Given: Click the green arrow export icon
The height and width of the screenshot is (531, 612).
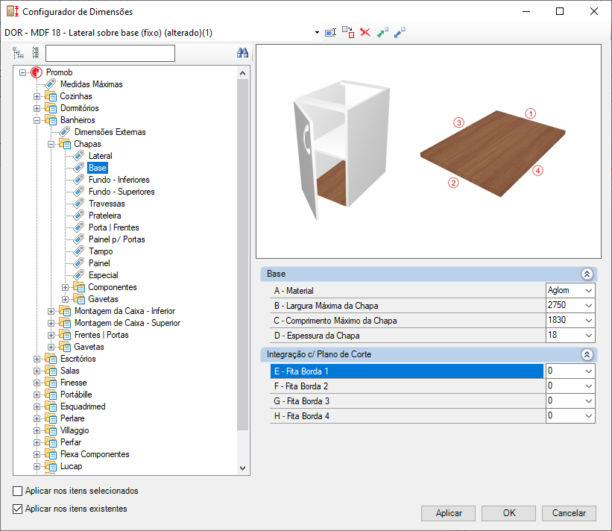Looking at the screenshot, I should point(382,32).
